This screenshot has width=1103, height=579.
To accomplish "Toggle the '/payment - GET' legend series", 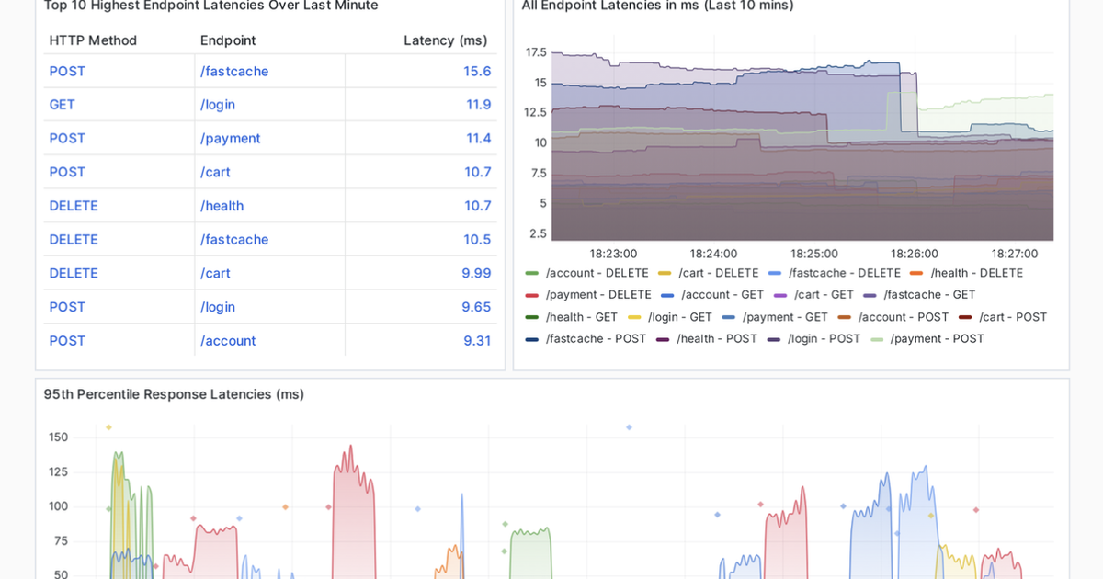I will (x=785, y=317).
